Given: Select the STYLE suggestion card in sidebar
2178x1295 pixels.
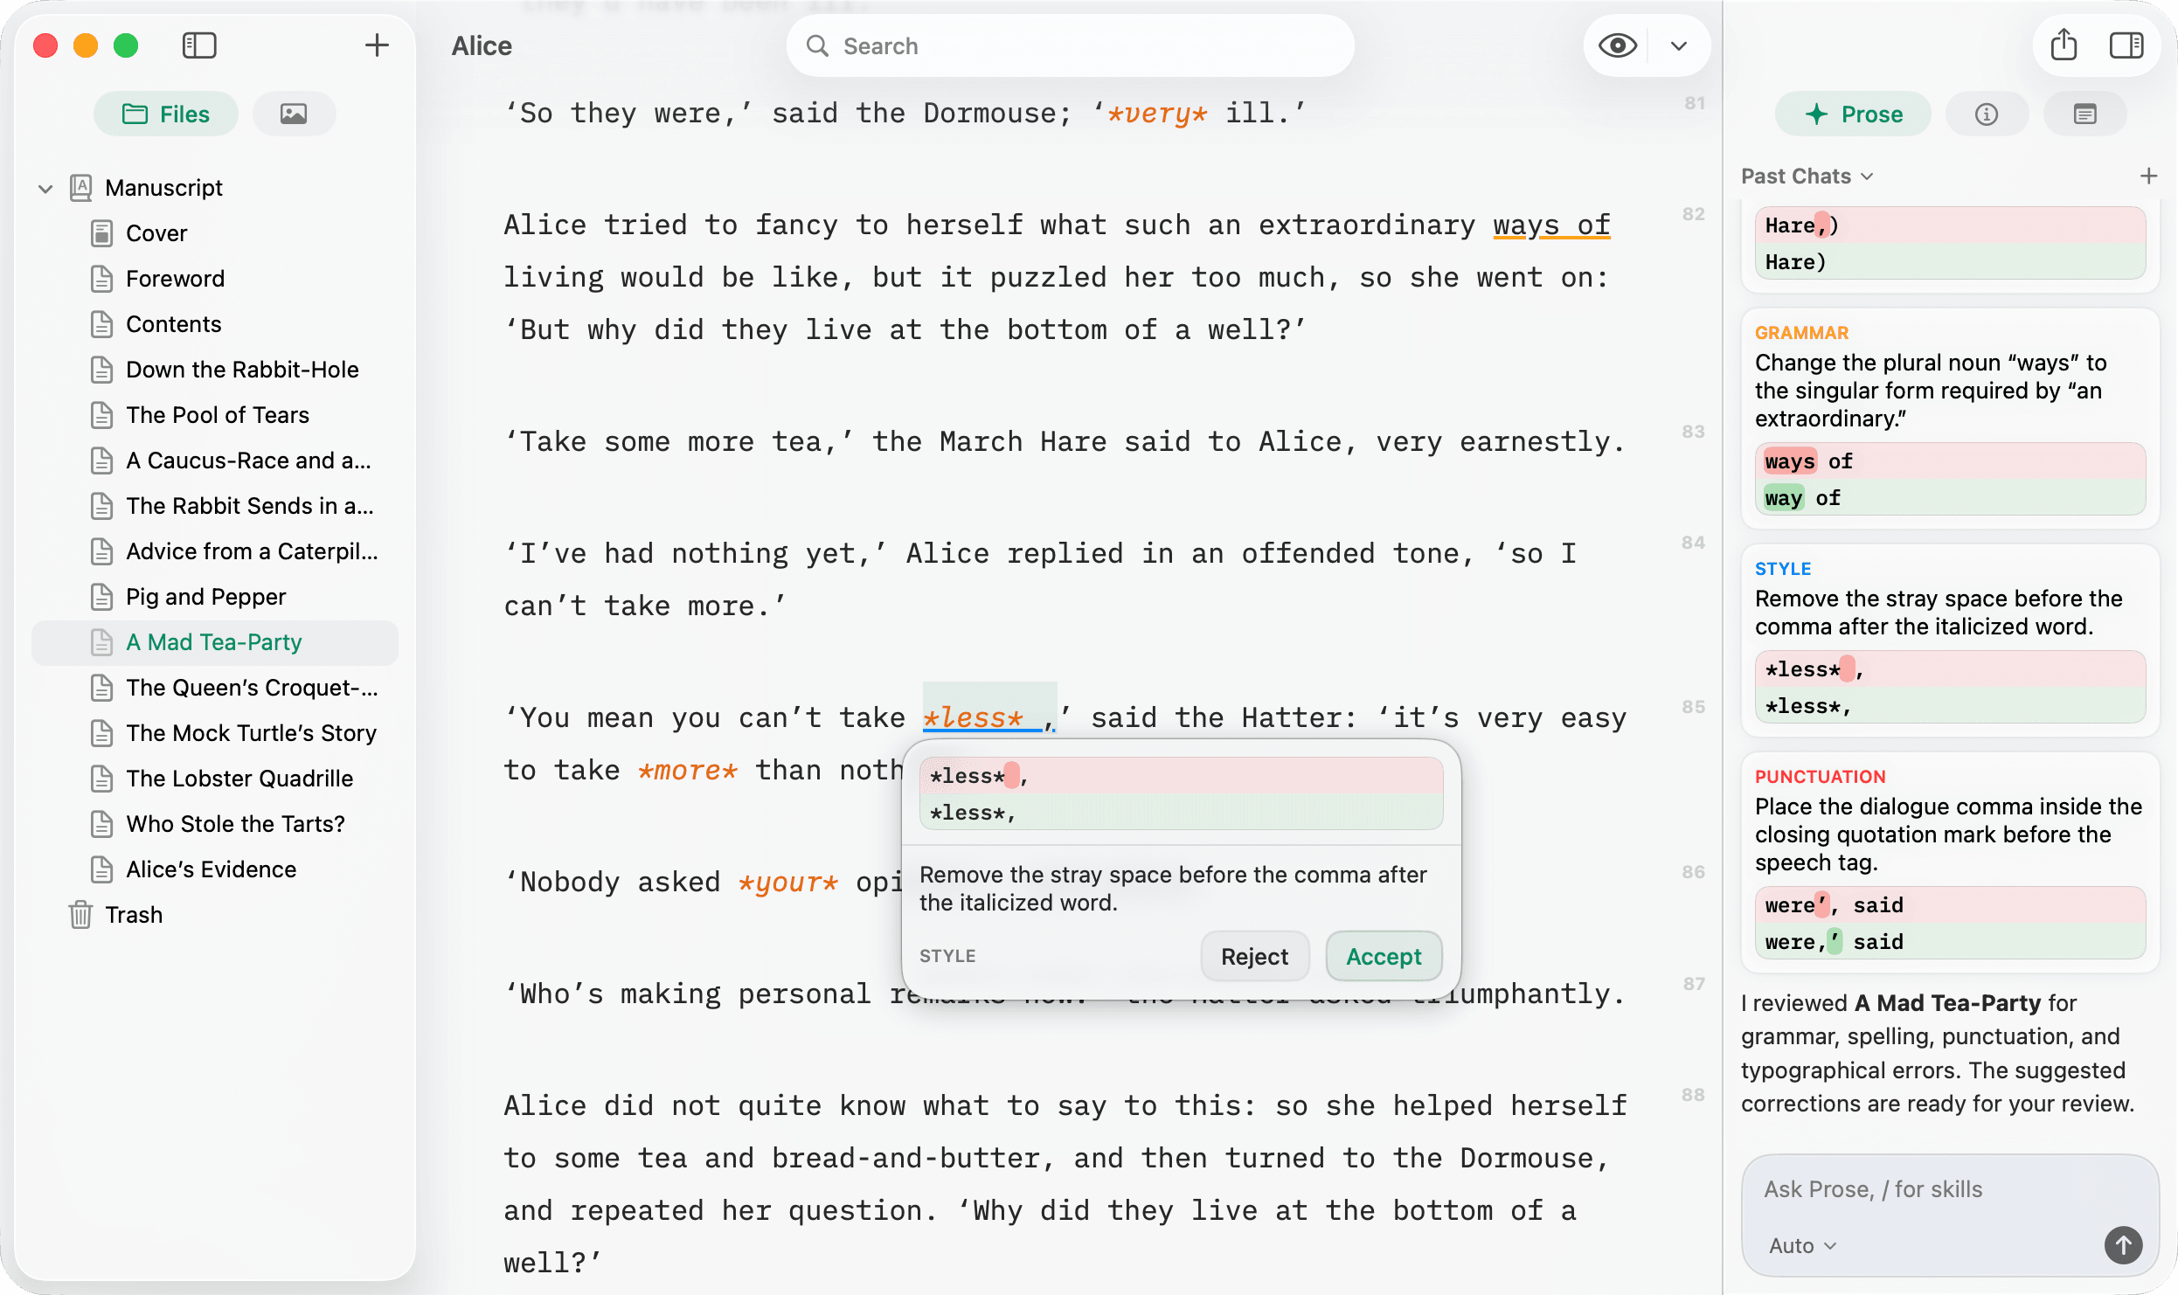Looking at the screenshot, I should (x=1949, y=641).
